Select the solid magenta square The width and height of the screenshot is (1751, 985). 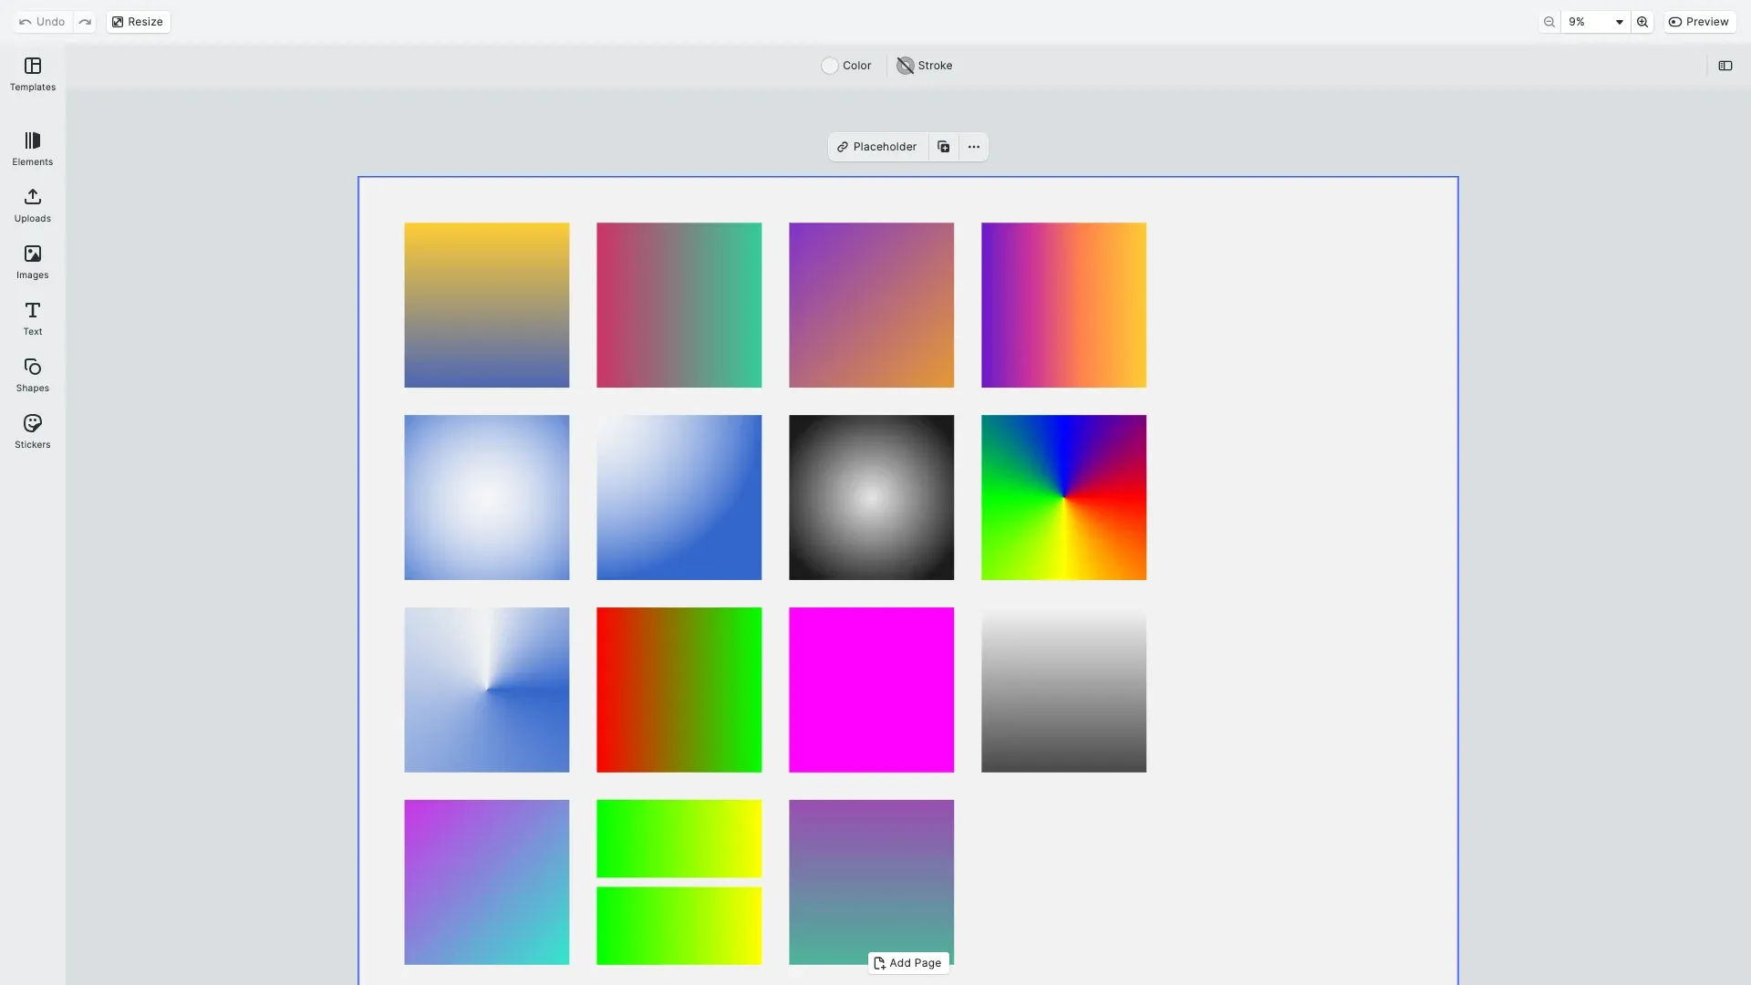coord(871,689)
